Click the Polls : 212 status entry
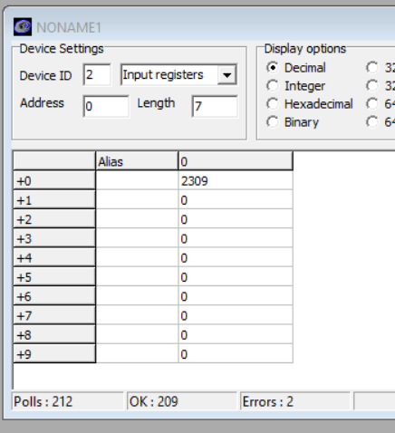The image size is (395, 433). tap(68, 401)
